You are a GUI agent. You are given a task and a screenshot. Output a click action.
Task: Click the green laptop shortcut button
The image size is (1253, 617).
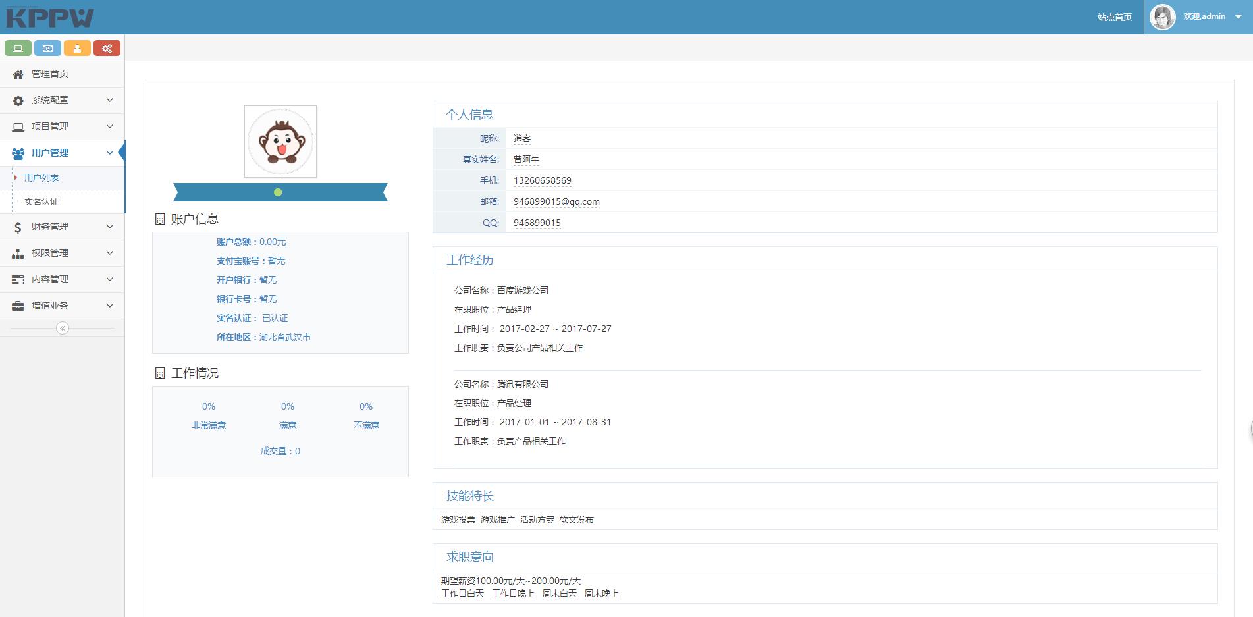(x=18, y=48)
